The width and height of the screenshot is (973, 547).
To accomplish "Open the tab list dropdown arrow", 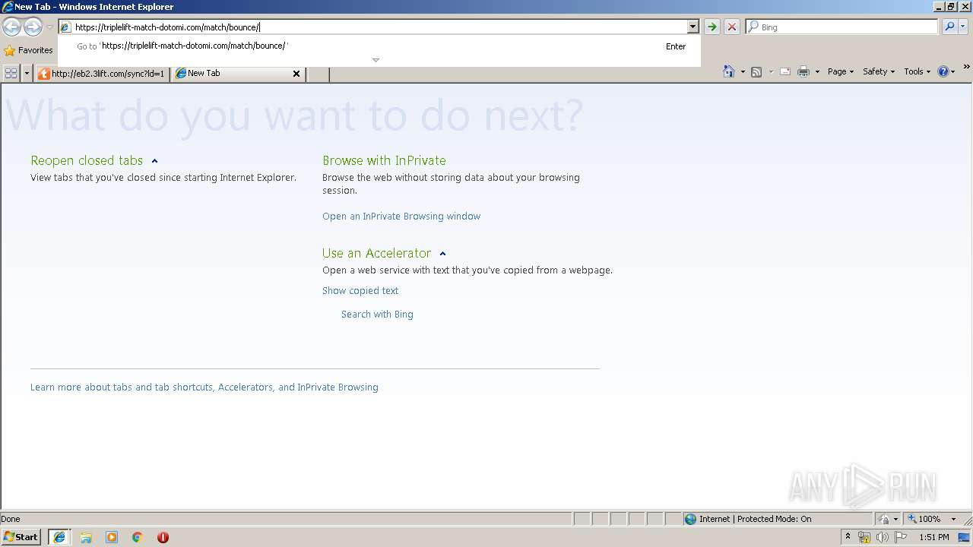I will click(x=27, y=73).
